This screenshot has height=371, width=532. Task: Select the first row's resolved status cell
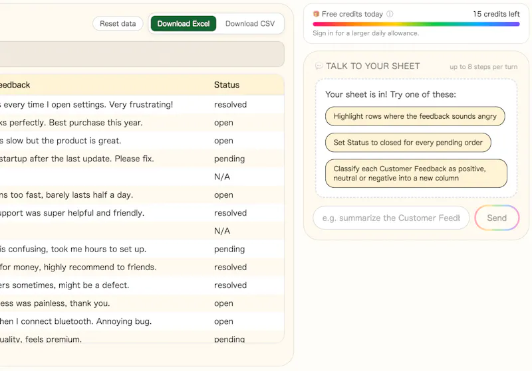[x=230, y=105]
